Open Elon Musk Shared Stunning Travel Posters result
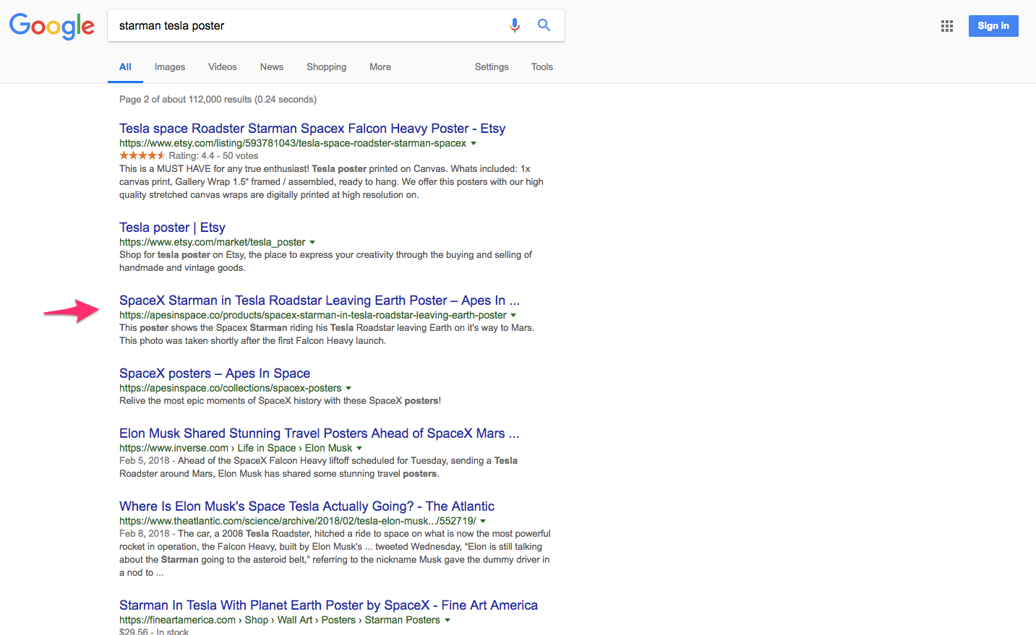The image size is (1036, 635). [320, 433]
